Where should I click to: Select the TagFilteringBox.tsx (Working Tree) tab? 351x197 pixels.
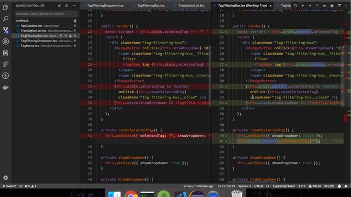coord(242,5)
